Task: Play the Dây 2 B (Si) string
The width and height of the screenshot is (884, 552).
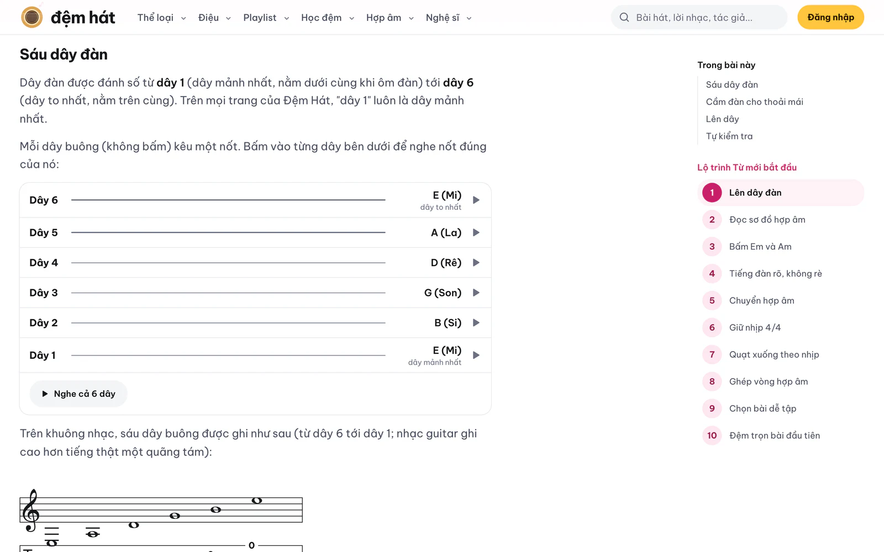Action: coord(255,323)
